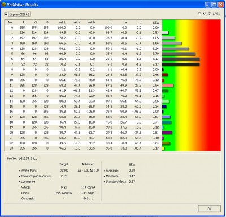The height and width of the screenshot is (217, 226).
Task: Click the black ΔE bar for row 7
Action: 181,65
